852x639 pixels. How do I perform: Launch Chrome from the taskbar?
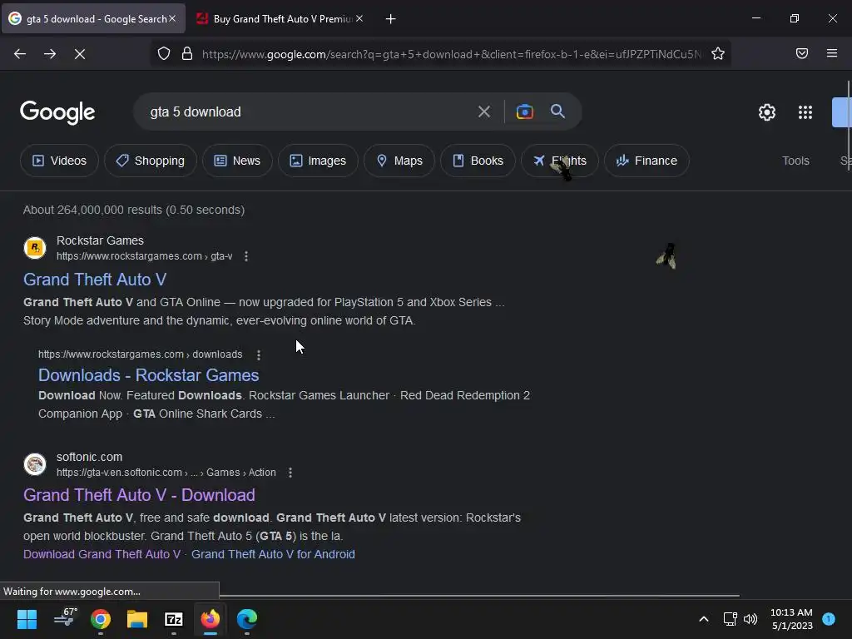pos(101,619)
